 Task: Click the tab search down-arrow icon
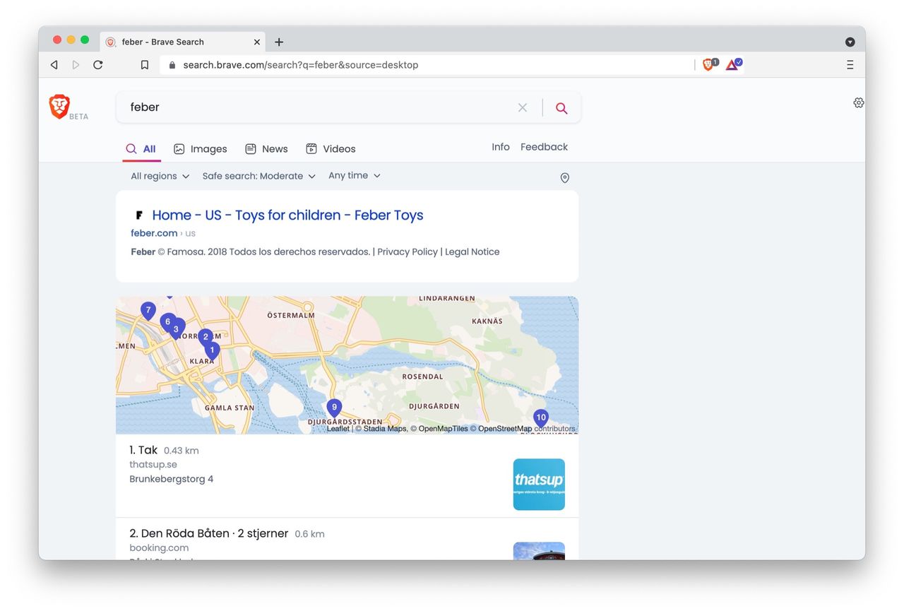pyautogui.click(x=850, y=42)
